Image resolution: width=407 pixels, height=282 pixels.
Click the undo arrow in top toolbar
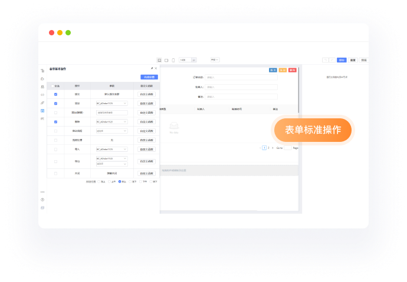click(x=325, y=60)
